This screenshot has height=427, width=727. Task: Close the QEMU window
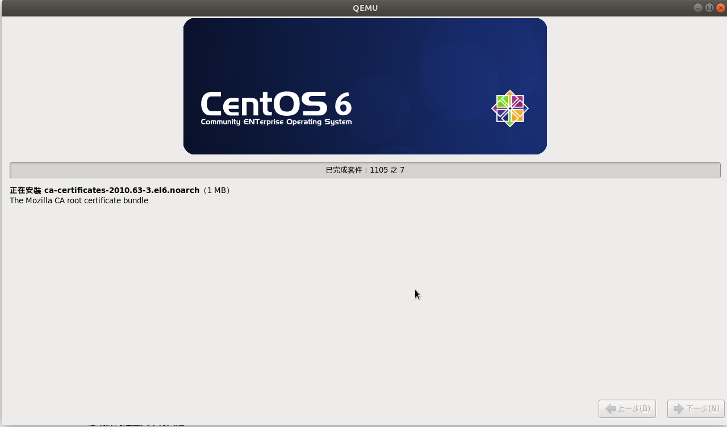[x=721, y=8]
